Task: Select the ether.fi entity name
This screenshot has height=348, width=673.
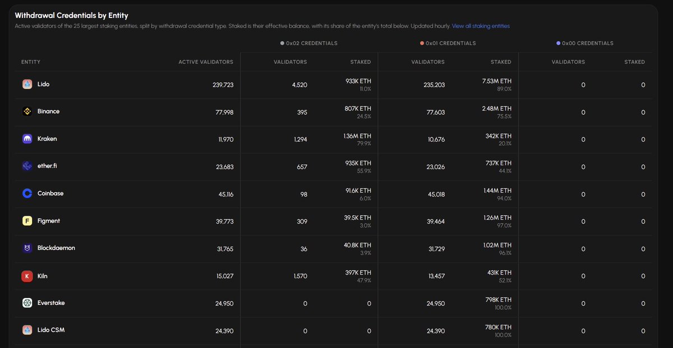Action: point(47,166)
